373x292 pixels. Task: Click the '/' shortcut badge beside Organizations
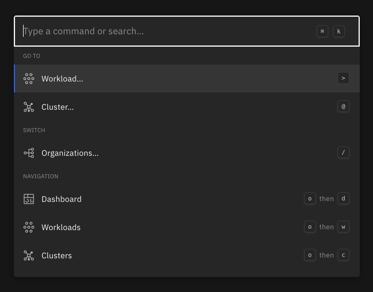coord(343,152)
